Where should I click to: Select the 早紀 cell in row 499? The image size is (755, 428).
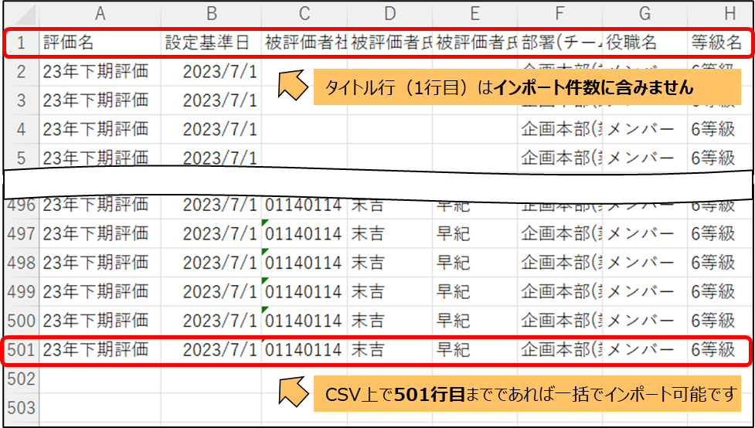[x=474, y=291]
